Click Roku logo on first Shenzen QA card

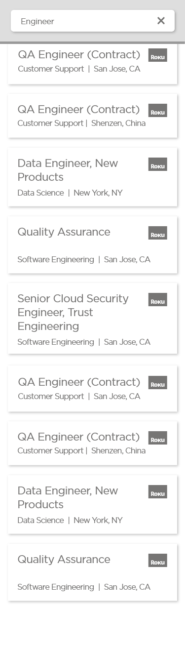[x=158, y=111]
